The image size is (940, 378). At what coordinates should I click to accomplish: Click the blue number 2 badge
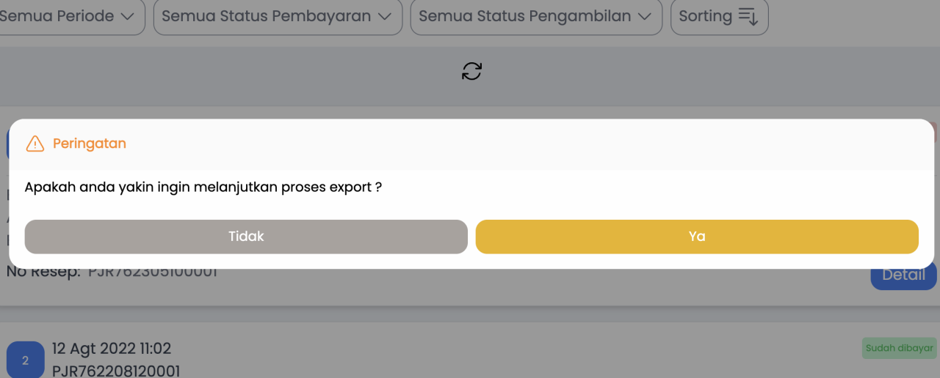(25, 360)
